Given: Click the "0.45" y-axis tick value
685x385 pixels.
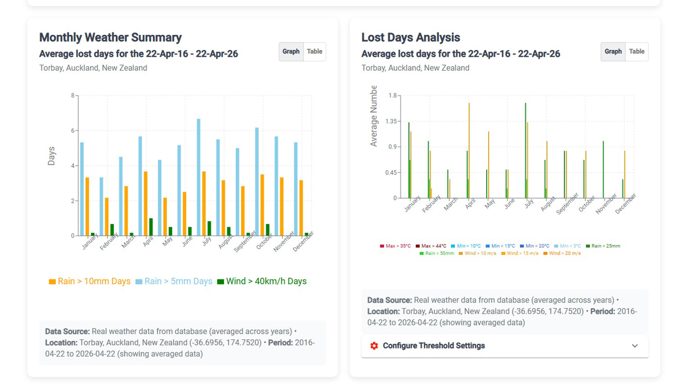Looking at the screenshot, I should click(391, 173).
